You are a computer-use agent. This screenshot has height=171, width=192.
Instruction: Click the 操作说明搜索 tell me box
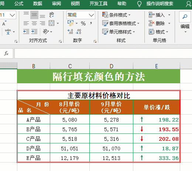[x=160, y=4]
